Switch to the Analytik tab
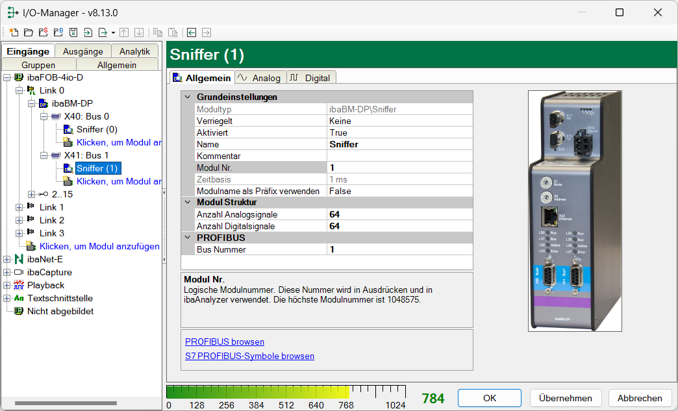 [134, 51]
